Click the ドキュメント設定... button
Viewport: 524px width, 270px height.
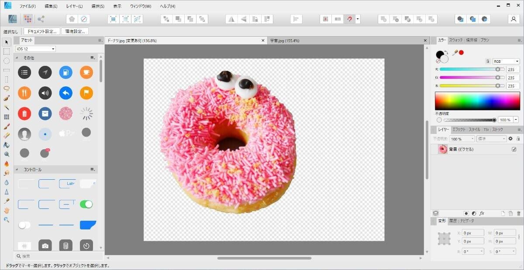click(41, 31)
